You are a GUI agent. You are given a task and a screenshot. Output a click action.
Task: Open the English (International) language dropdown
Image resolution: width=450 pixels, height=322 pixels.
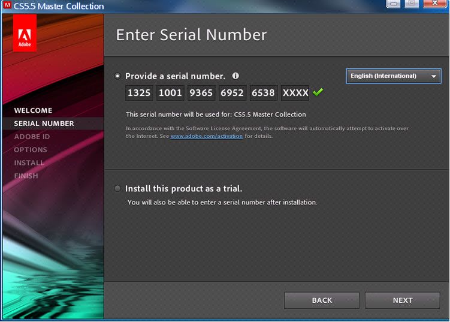394,76
